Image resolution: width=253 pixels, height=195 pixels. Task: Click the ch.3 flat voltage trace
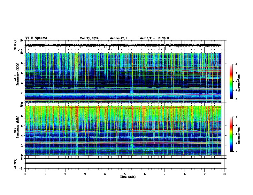[x=123, y=163]
